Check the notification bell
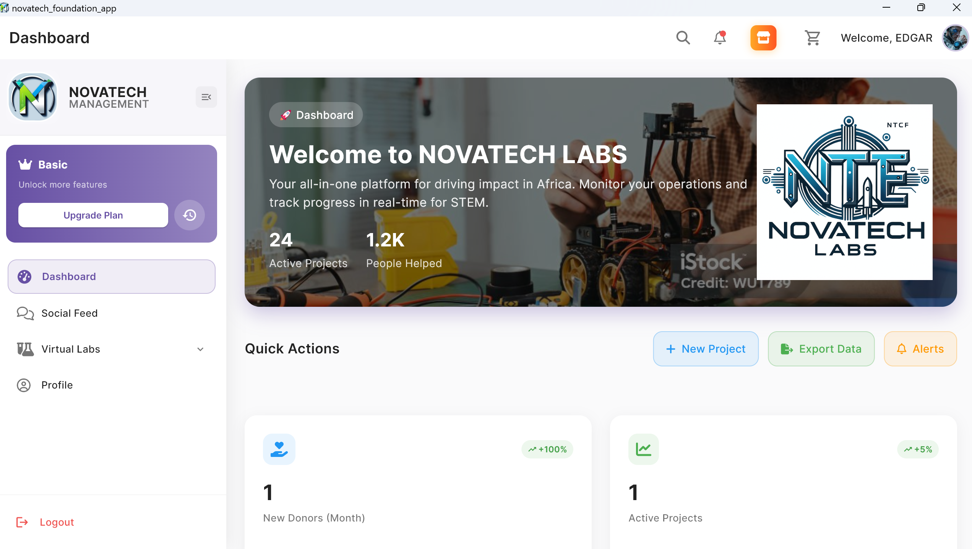972x549 pixels. point(720,37)
